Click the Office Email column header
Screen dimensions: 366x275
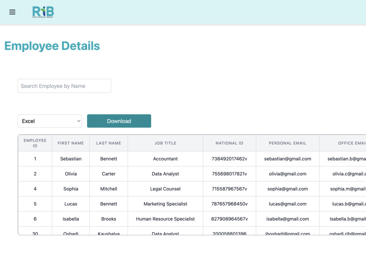click(343, 143)
